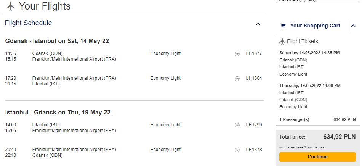Screen dimensions: 362x166
Task: Click flight number LH1377
Action: (254, 53)
